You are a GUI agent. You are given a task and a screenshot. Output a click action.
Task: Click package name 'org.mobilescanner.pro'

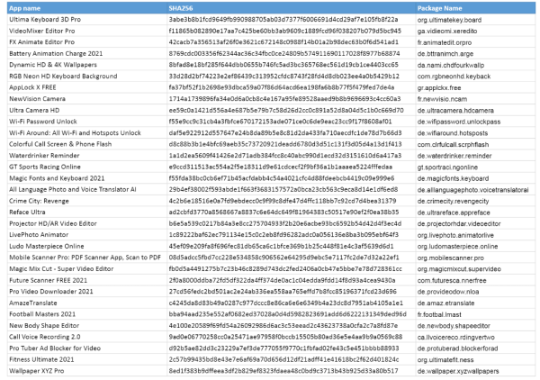(x=451, y=258)
